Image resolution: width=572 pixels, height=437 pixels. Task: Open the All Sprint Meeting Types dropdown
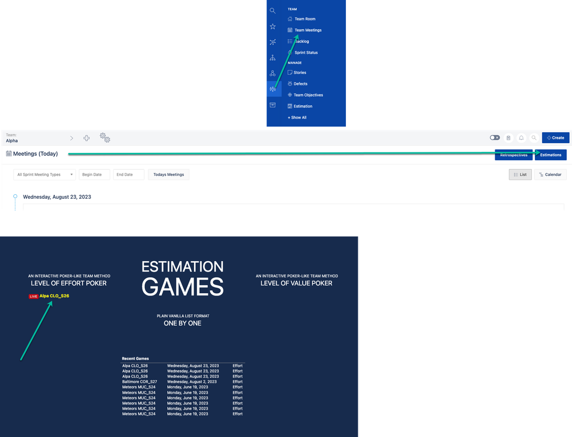(x=45, y=174)
